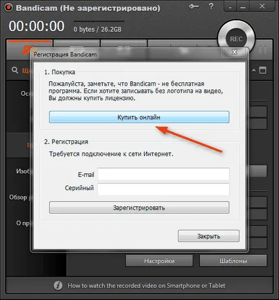Click the 0 bytes / 26.2GB storage text
This screenshot has width=279, height=300.
[98, 30]
